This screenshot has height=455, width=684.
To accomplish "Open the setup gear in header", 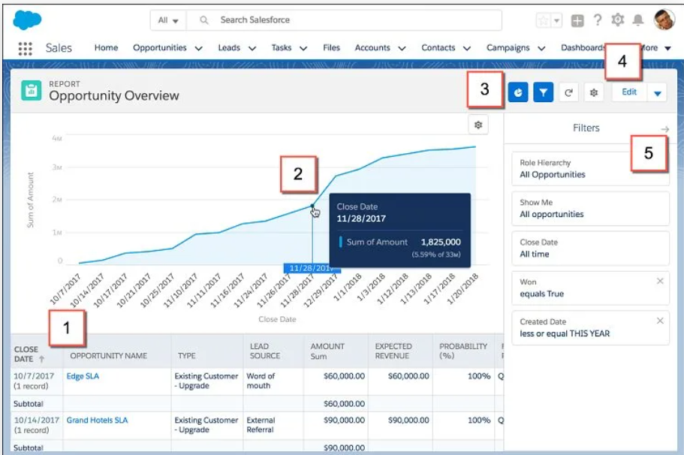I will 618,20.
